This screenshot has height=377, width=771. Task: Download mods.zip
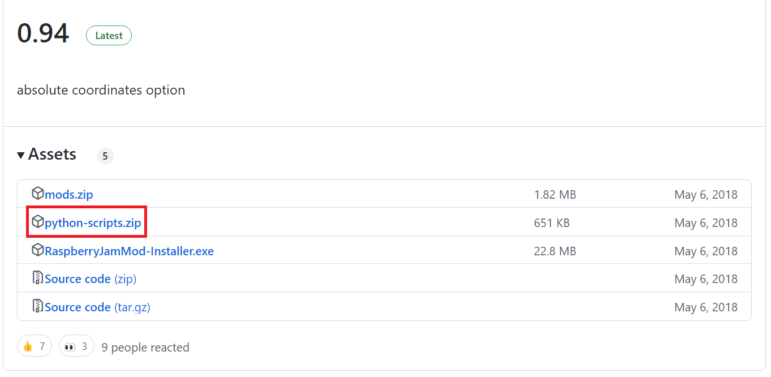coord(69,194)
